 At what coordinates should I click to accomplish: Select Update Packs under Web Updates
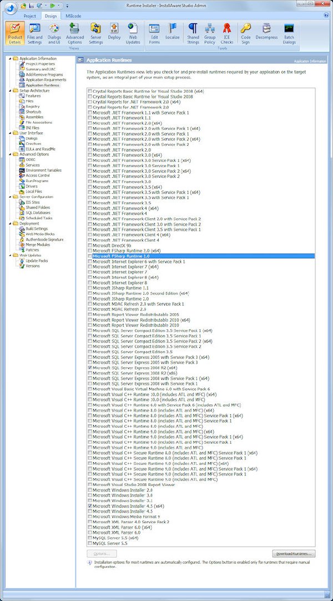coord(37,261)
